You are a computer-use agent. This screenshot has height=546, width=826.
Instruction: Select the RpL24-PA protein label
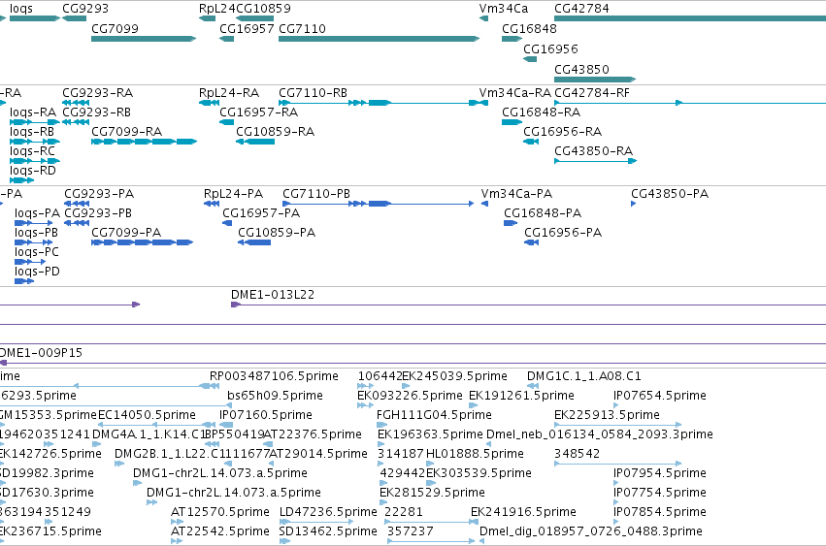click(233, 194)
